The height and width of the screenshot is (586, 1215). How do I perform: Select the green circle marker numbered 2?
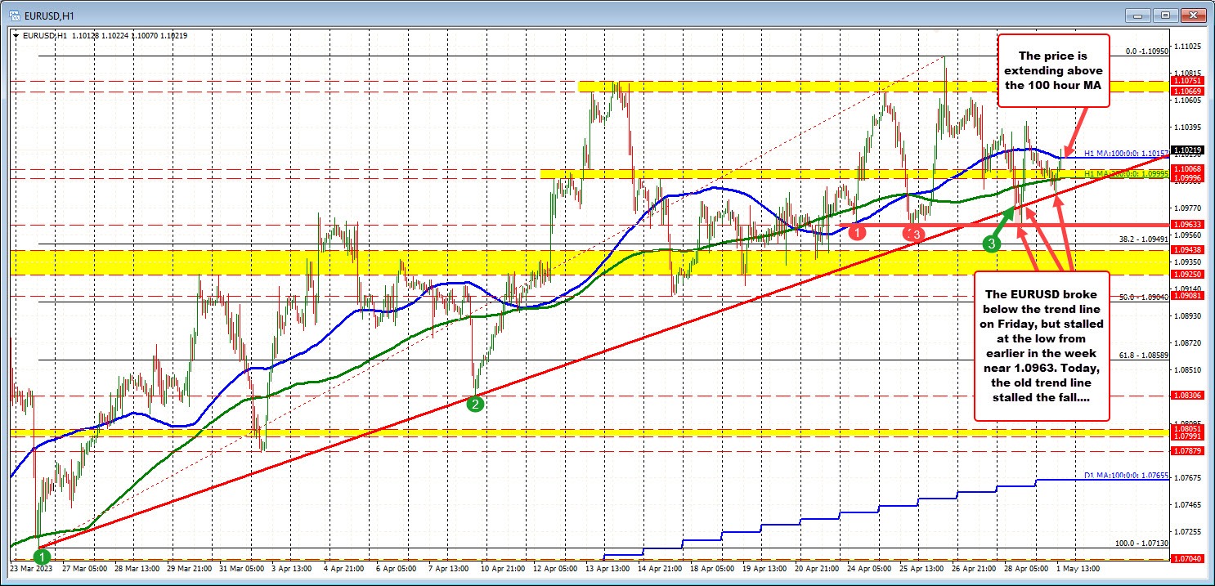475,402
